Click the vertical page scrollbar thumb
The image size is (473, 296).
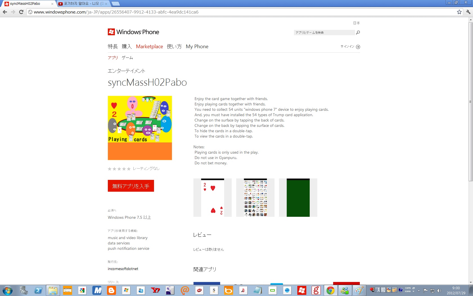pos(470,101)
